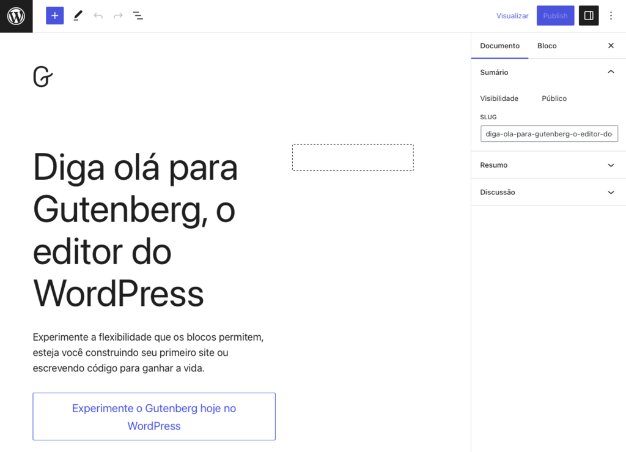
Task: Change visibility from Público
Action: coord(554,98)
